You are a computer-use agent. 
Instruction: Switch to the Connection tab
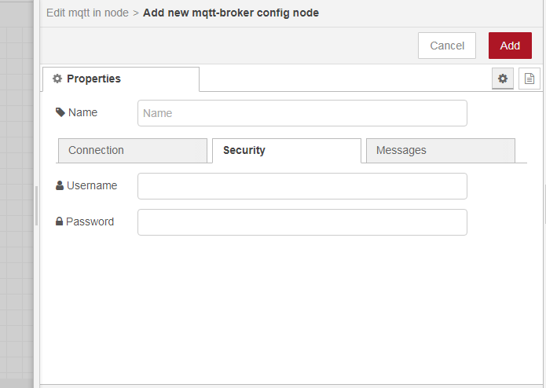tap(132, 151)
